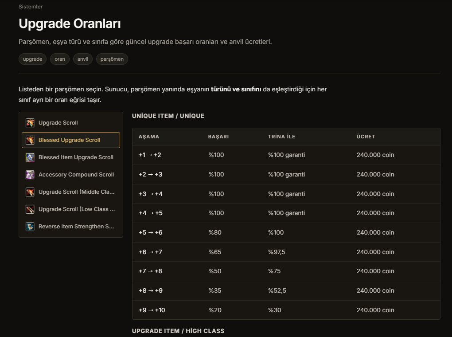Viewport: 452px width, 337px height.
Task: Click the '+9 → +10' stage cell
Action: [152, 310]
